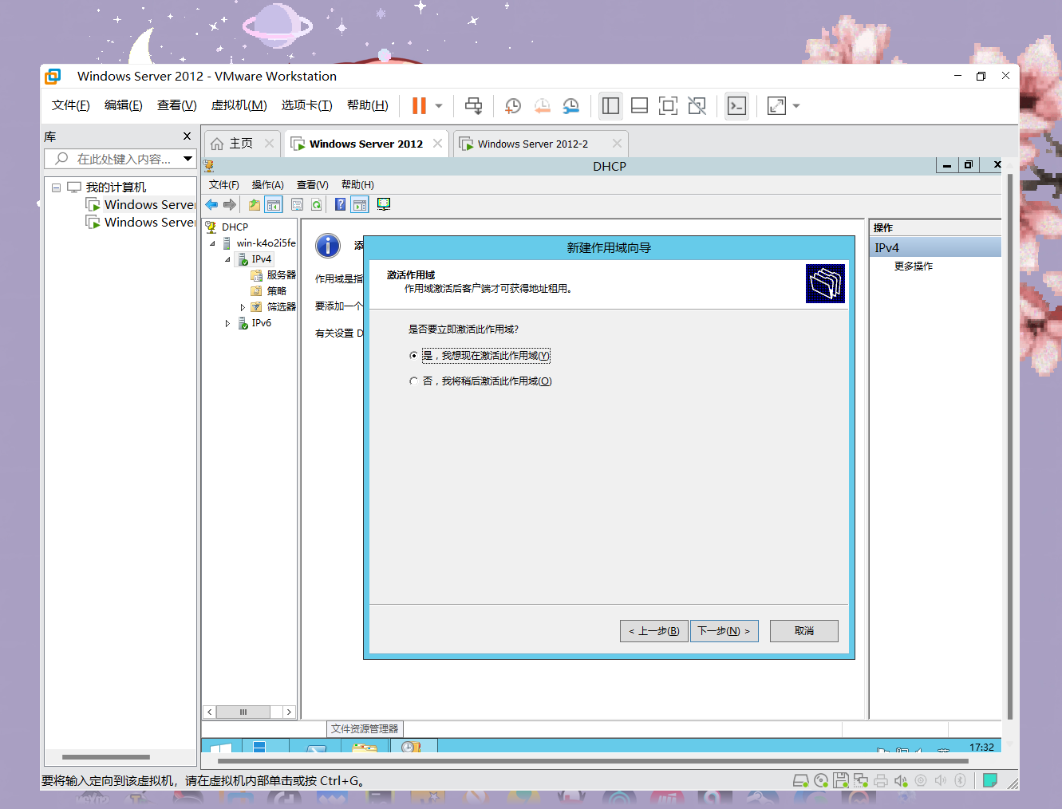Screen dimensions: 1062x809
Task: Click the DHCP toolbar forward arrow
Action: (230, 205)
